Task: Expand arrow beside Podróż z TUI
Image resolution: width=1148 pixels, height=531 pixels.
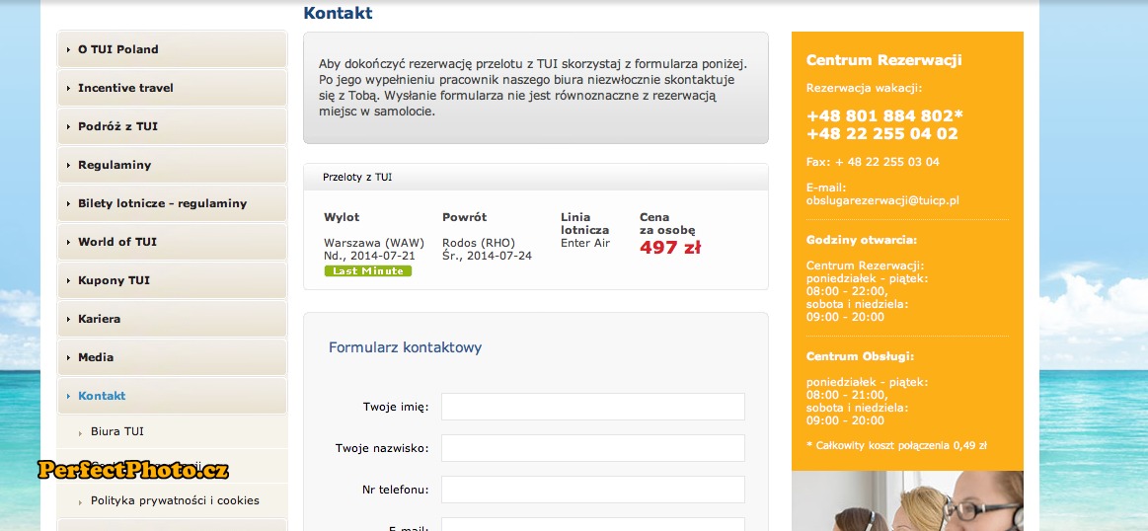Action: [69, 126]
